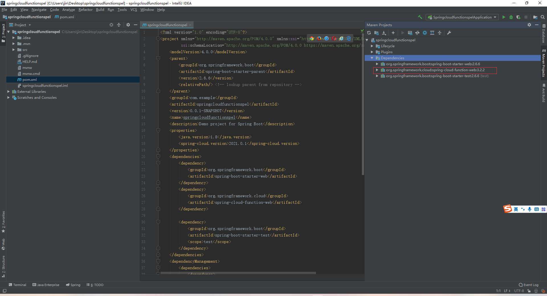This screenshot has height=296, width=547.
Task: Build project with hammer icon
Action: (420, 17)
